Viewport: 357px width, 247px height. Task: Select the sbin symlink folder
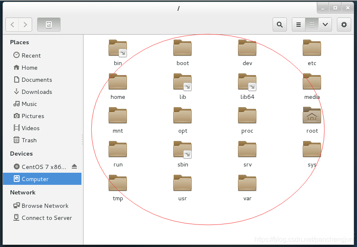pos(182,150)
